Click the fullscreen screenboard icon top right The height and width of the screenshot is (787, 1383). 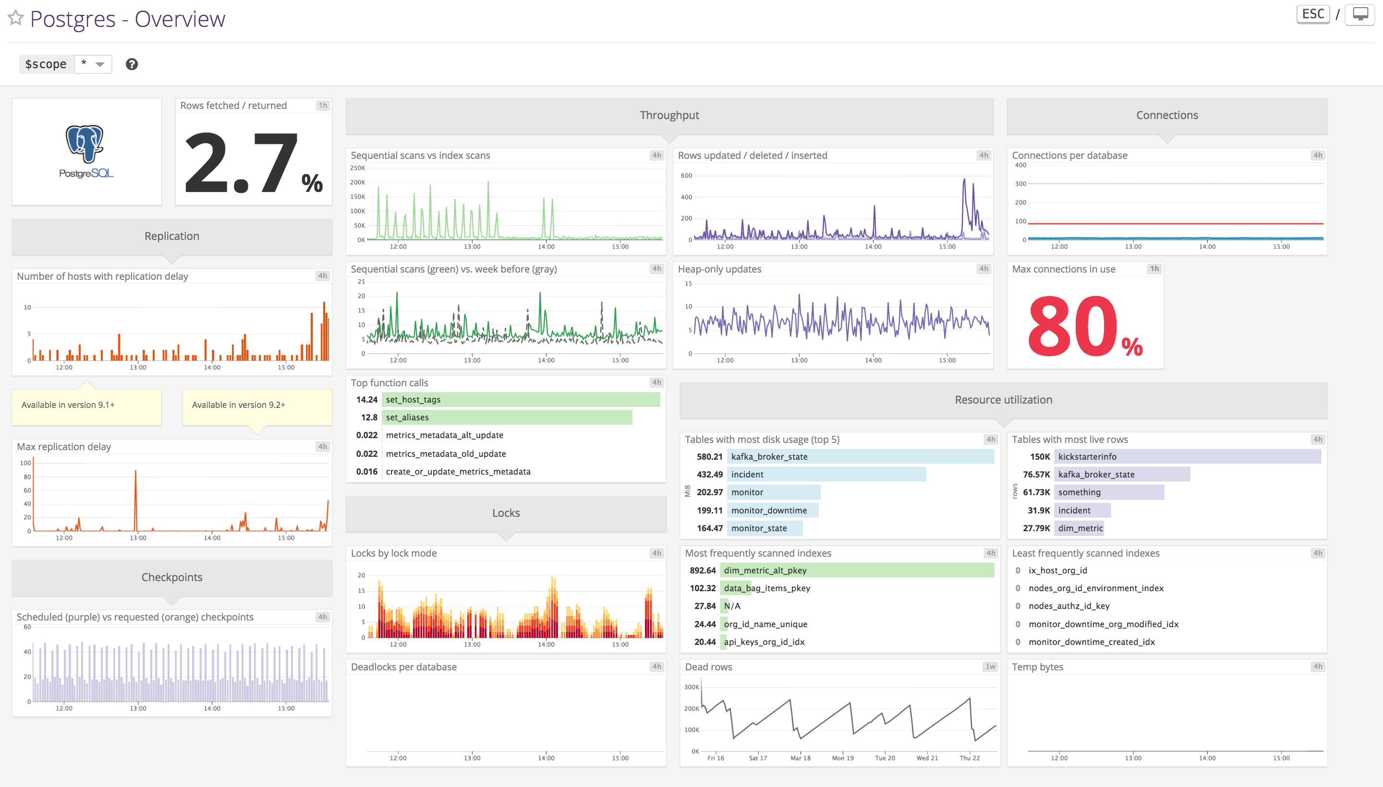[1361, 14]
